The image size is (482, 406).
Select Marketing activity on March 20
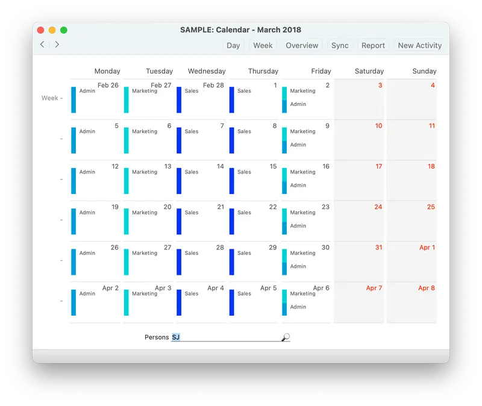[145, 213]
